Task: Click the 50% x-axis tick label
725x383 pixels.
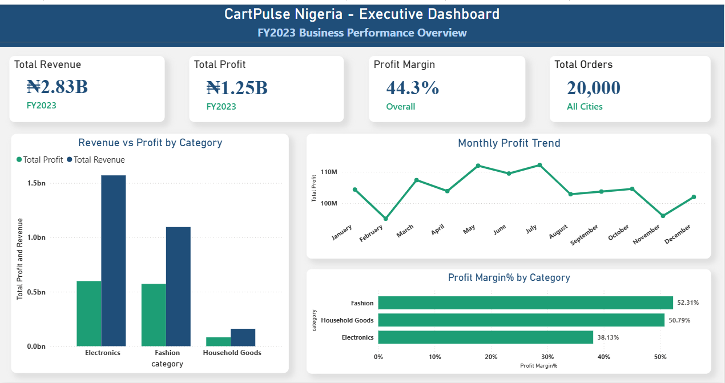Action: click(x=660, y=357)
